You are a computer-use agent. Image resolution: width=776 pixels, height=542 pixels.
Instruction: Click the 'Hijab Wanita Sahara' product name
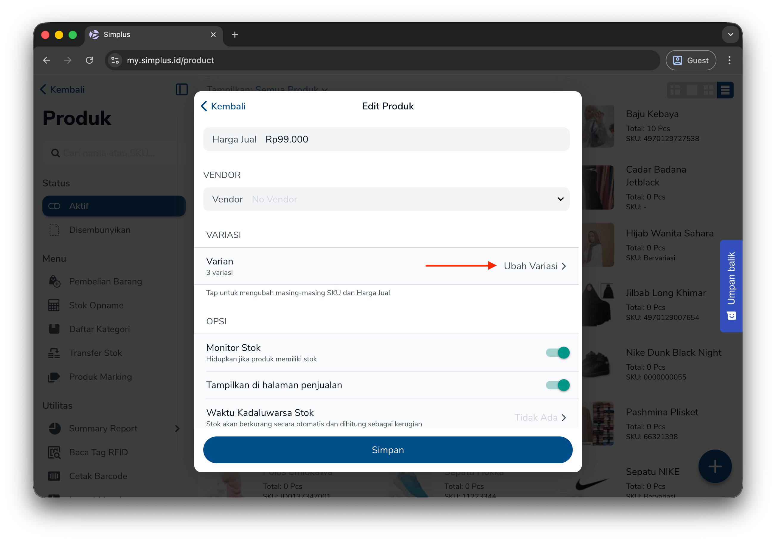tap(670, 233)
